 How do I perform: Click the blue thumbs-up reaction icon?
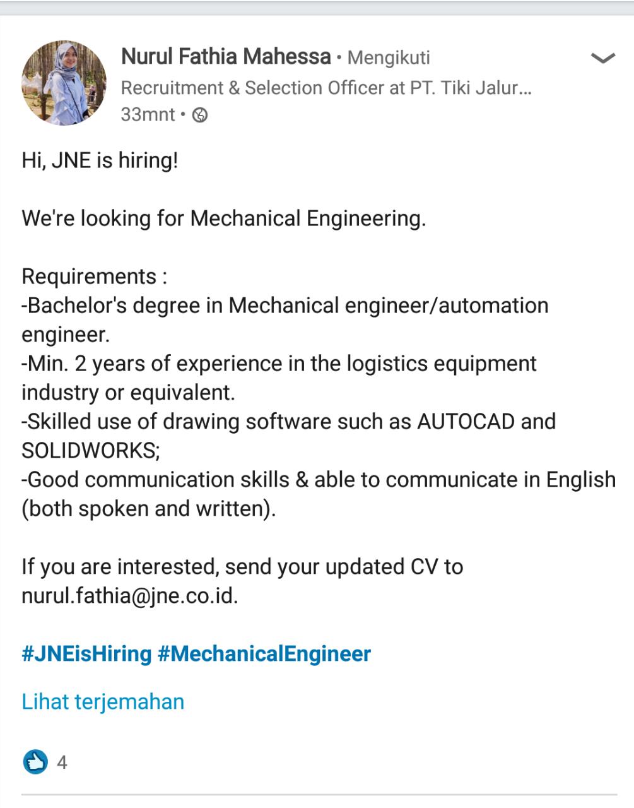click(35, 762)
